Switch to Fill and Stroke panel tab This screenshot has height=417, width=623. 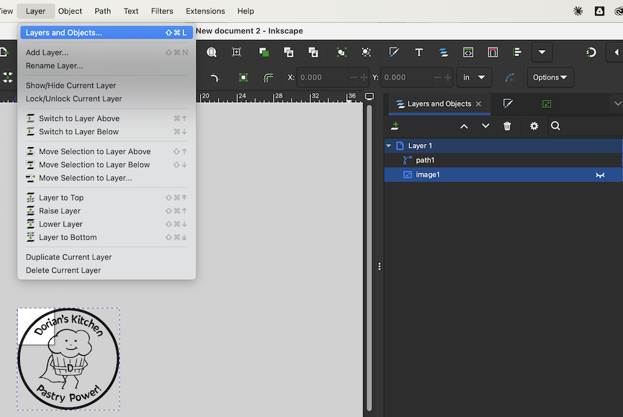(508, 103)
